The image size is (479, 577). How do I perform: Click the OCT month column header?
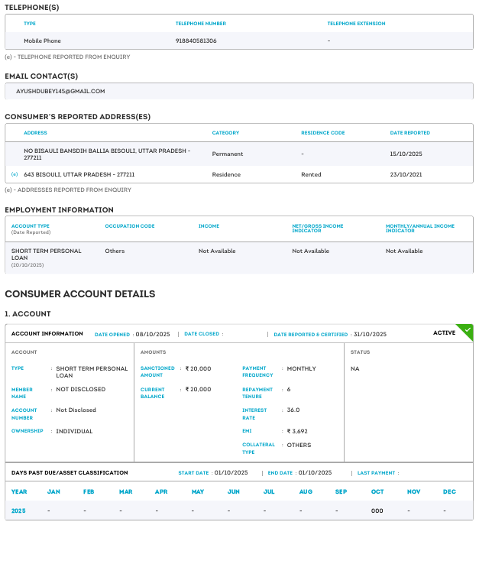pyautogui.click(x=377, y=491)
